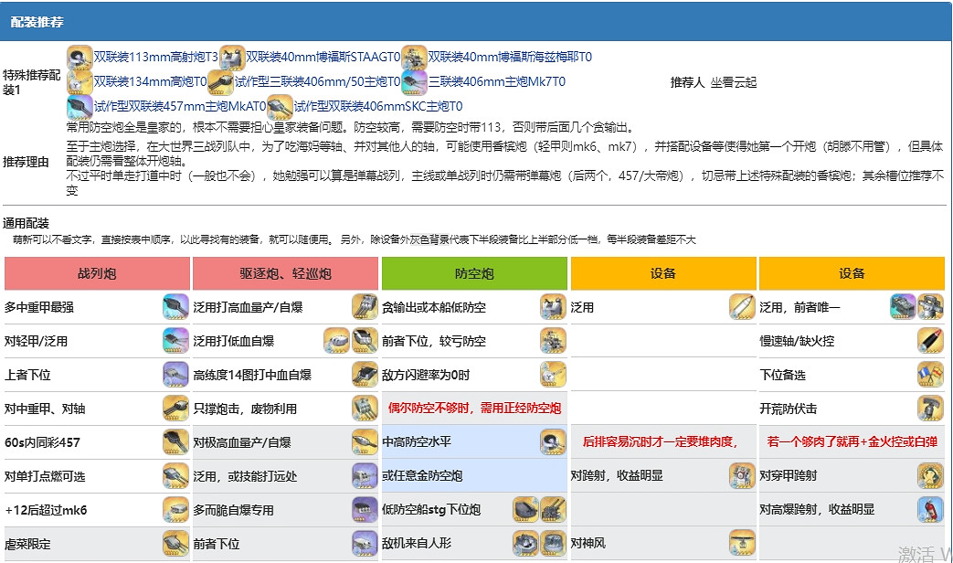Click the gun icon in 泛用打低血自爆 row
This screenshot has height=563, width=953.
[x=364, y=340]
